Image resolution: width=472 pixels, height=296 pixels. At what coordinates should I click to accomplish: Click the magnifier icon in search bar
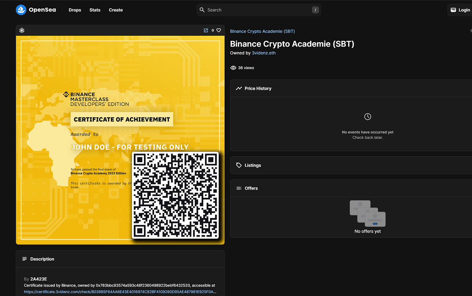tap(202, 10)
